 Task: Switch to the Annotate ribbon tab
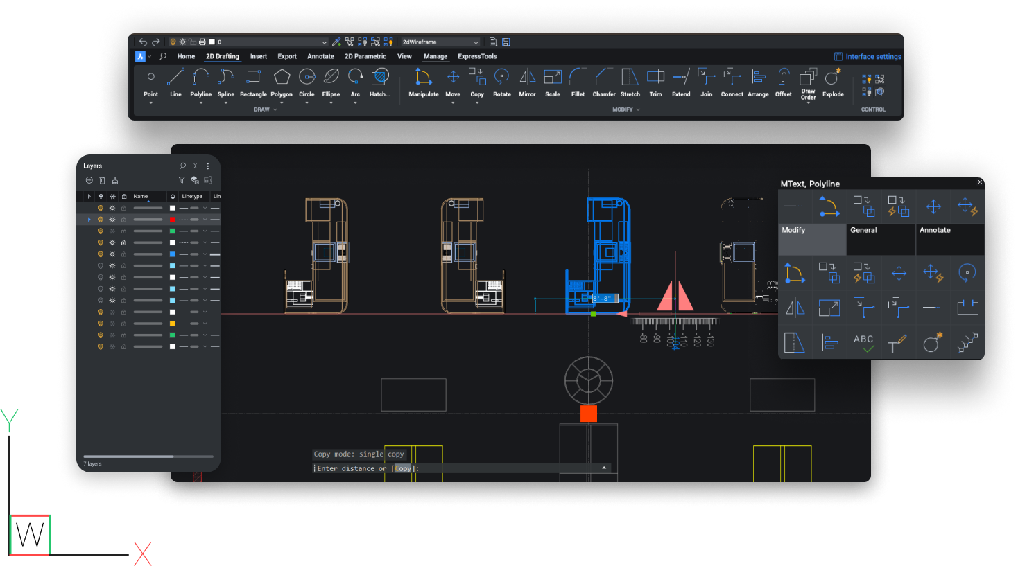[320, 57]
